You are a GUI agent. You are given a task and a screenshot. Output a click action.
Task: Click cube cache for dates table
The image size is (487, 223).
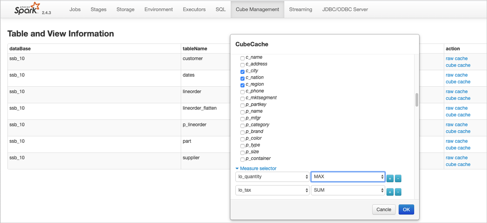pyautogui.click(x=458, y=82)
